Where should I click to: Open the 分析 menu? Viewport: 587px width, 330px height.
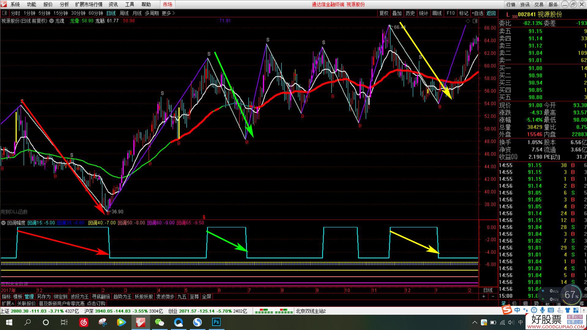point(64,4)
